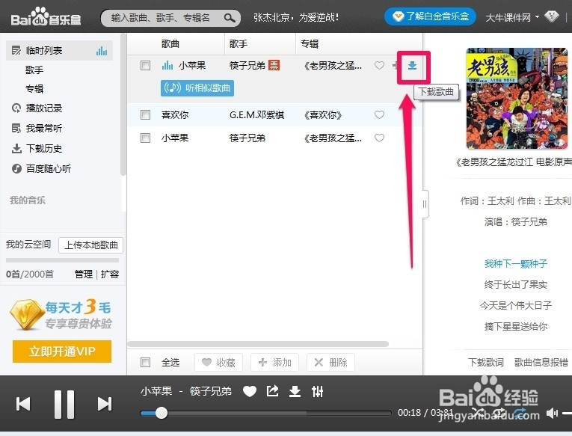The height and width of the screenshot is (436, 572).
Task: Check the box for 喜欢你 row
Action: click(145, 114)
